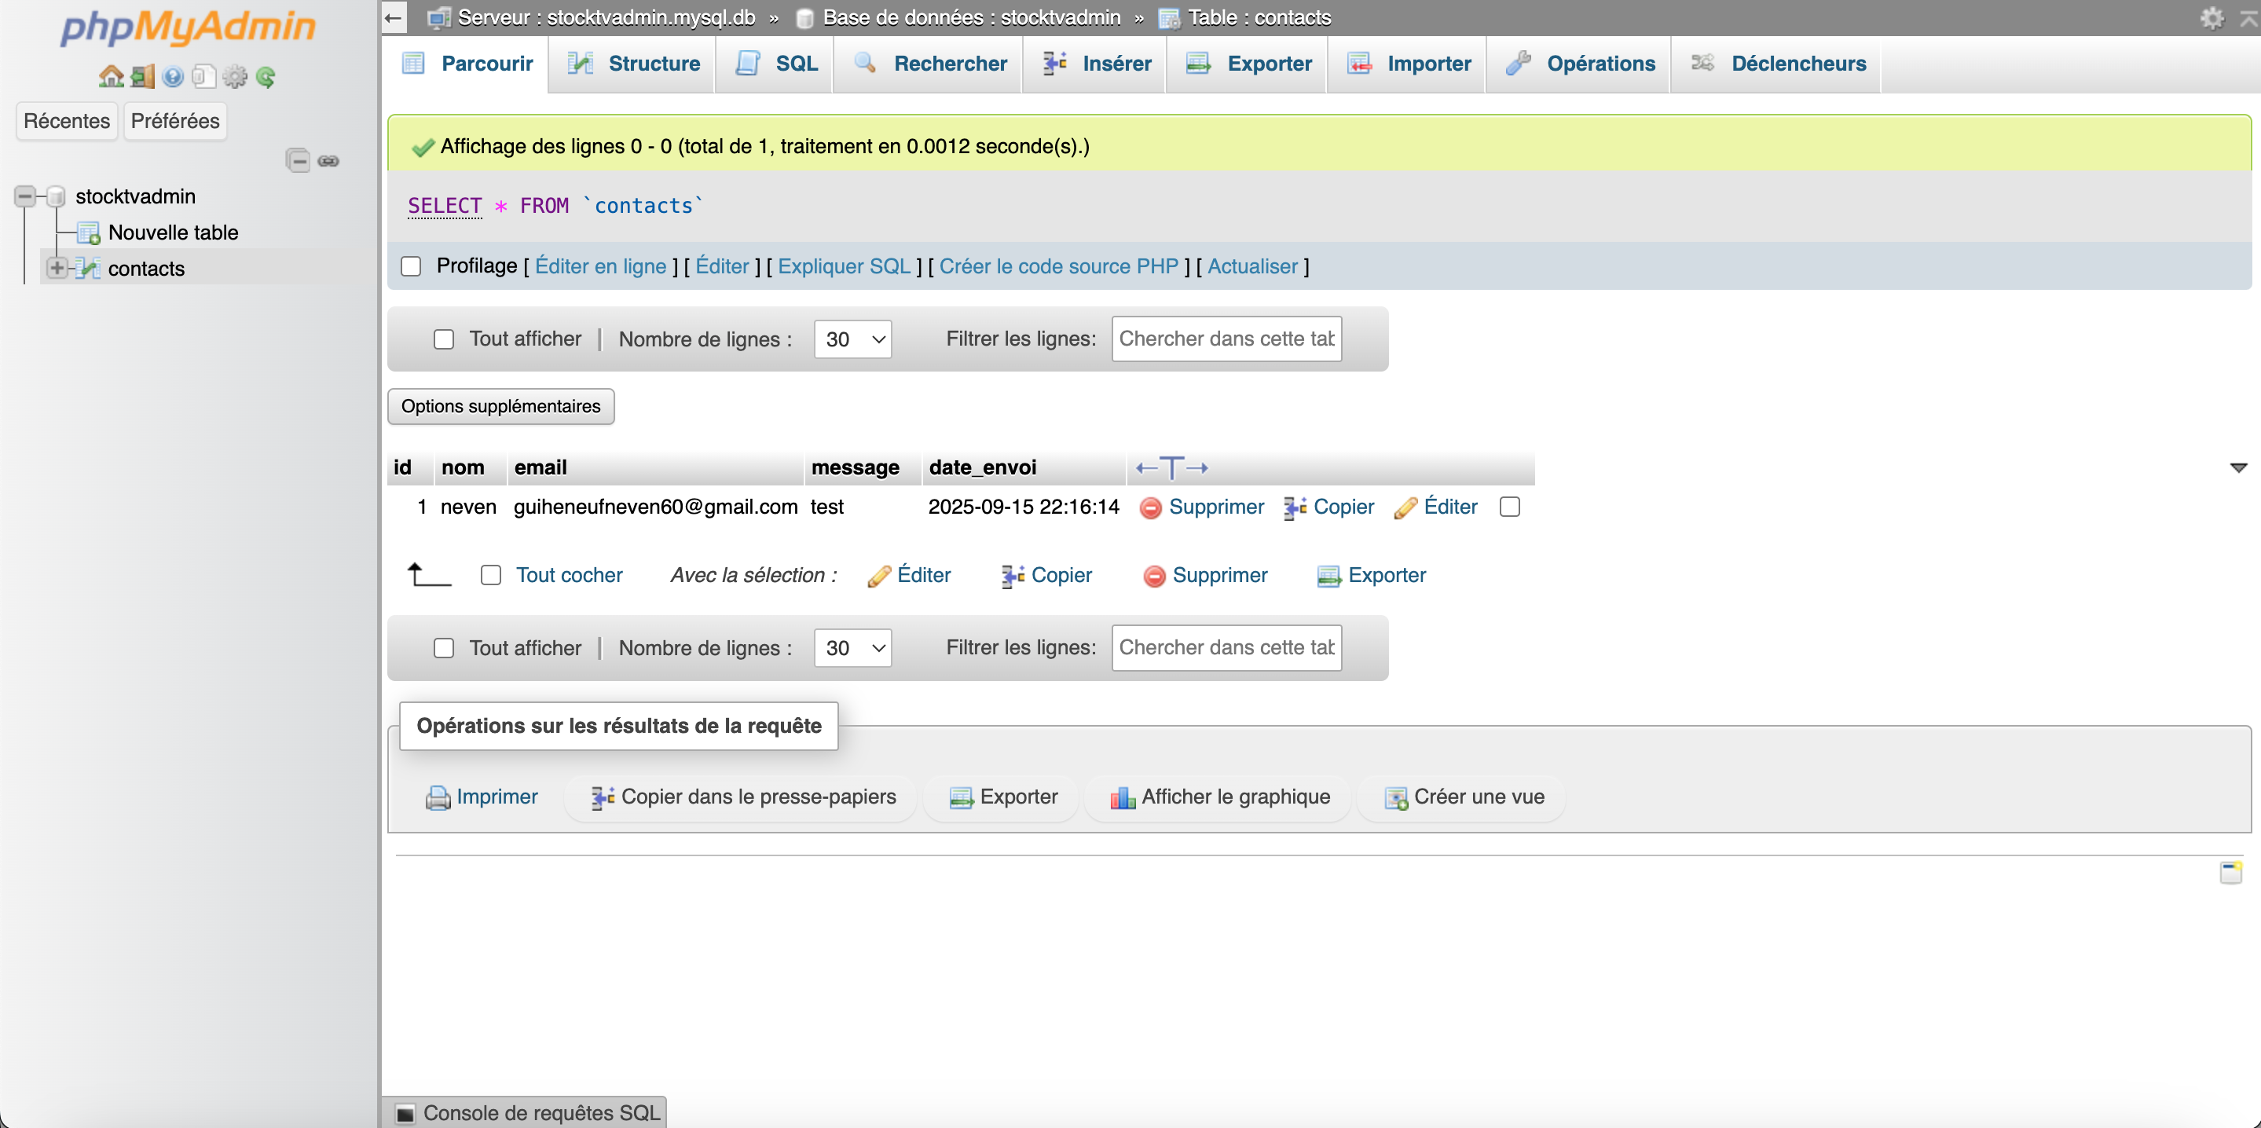Open the top Nombre de lignes dropdown
Screen dimensions: 2261x1128
point(852,339)
